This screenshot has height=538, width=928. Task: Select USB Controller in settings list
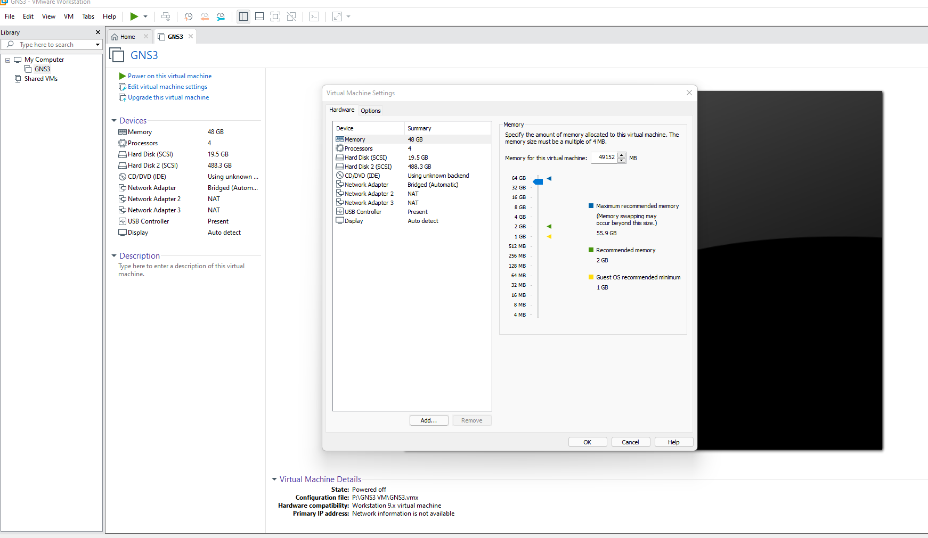tap(412, 212)
